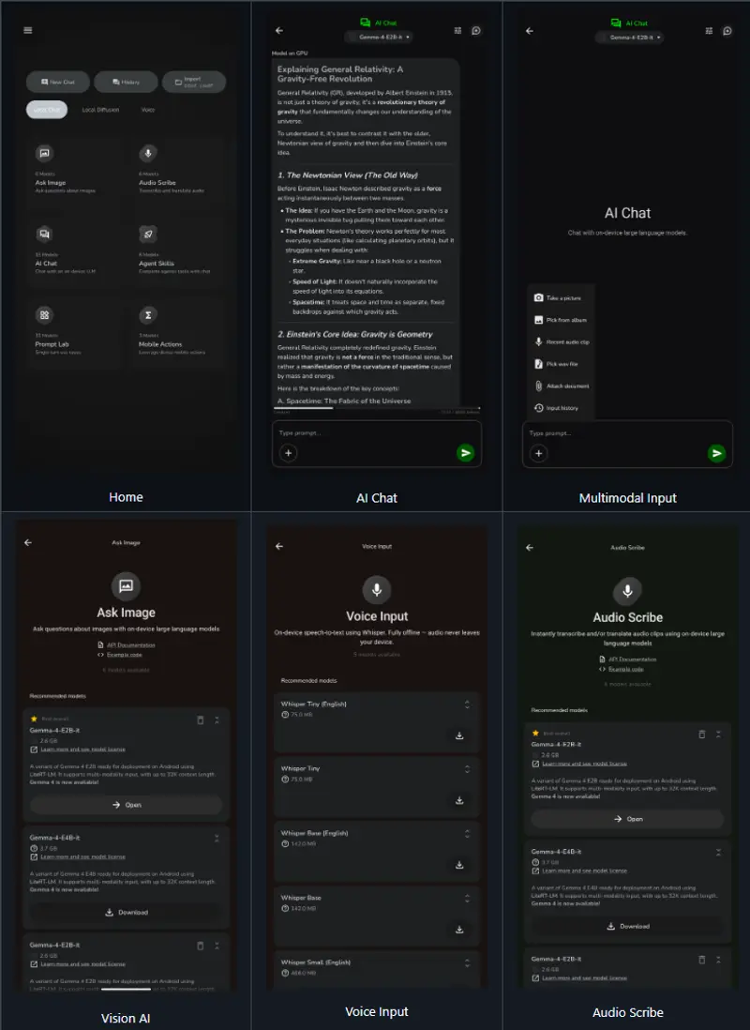Open model settings icon in General Relativity chat
Screen dimensions: 750x1030
457,30
